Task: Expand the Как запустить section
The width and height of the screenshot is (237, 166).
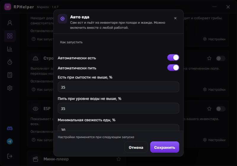Action: tap(71, 42)
